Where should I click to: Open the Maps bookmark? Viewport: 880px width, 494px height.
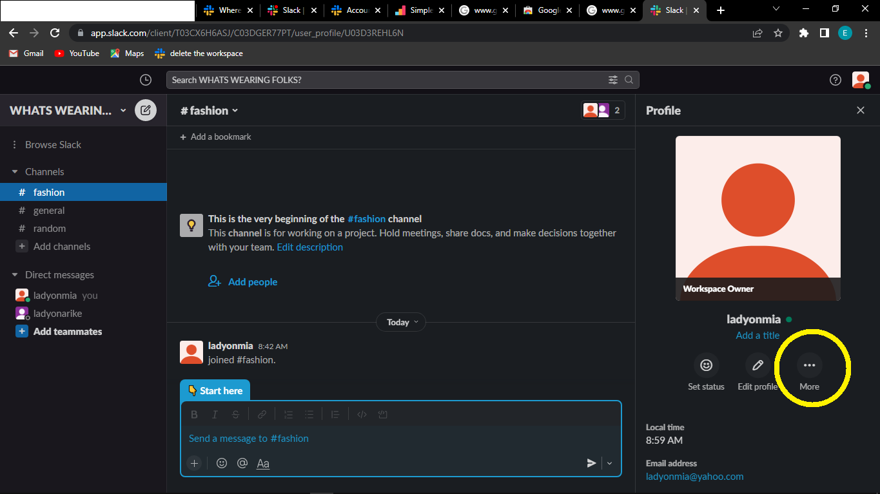[127, 53]
